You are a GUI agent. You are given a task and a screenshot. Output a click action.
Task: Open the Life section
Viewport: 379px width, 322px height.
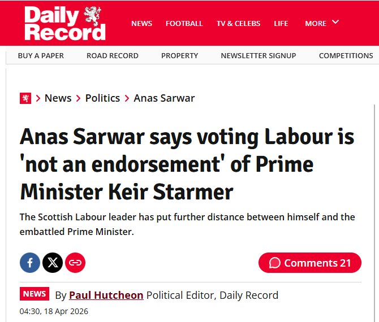pos(281,23)
